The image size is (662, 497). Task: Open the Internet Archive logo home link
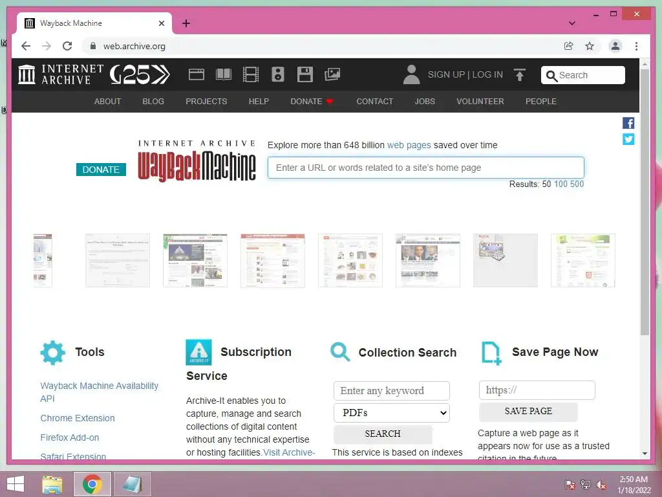(60, 74)
